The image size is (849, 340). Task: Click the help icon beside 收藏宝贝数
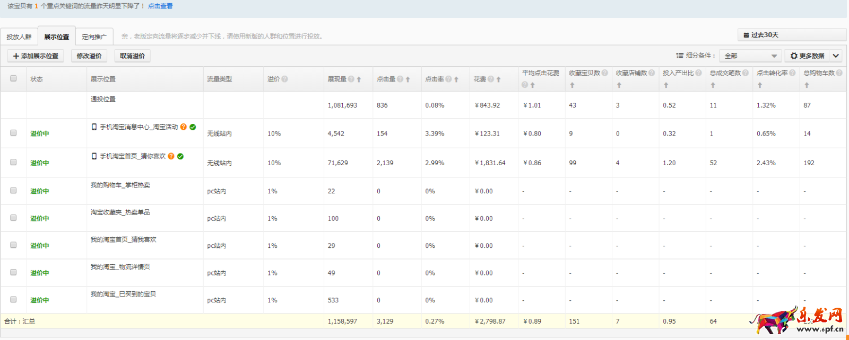pyautogui.click(x=604, y=73)
